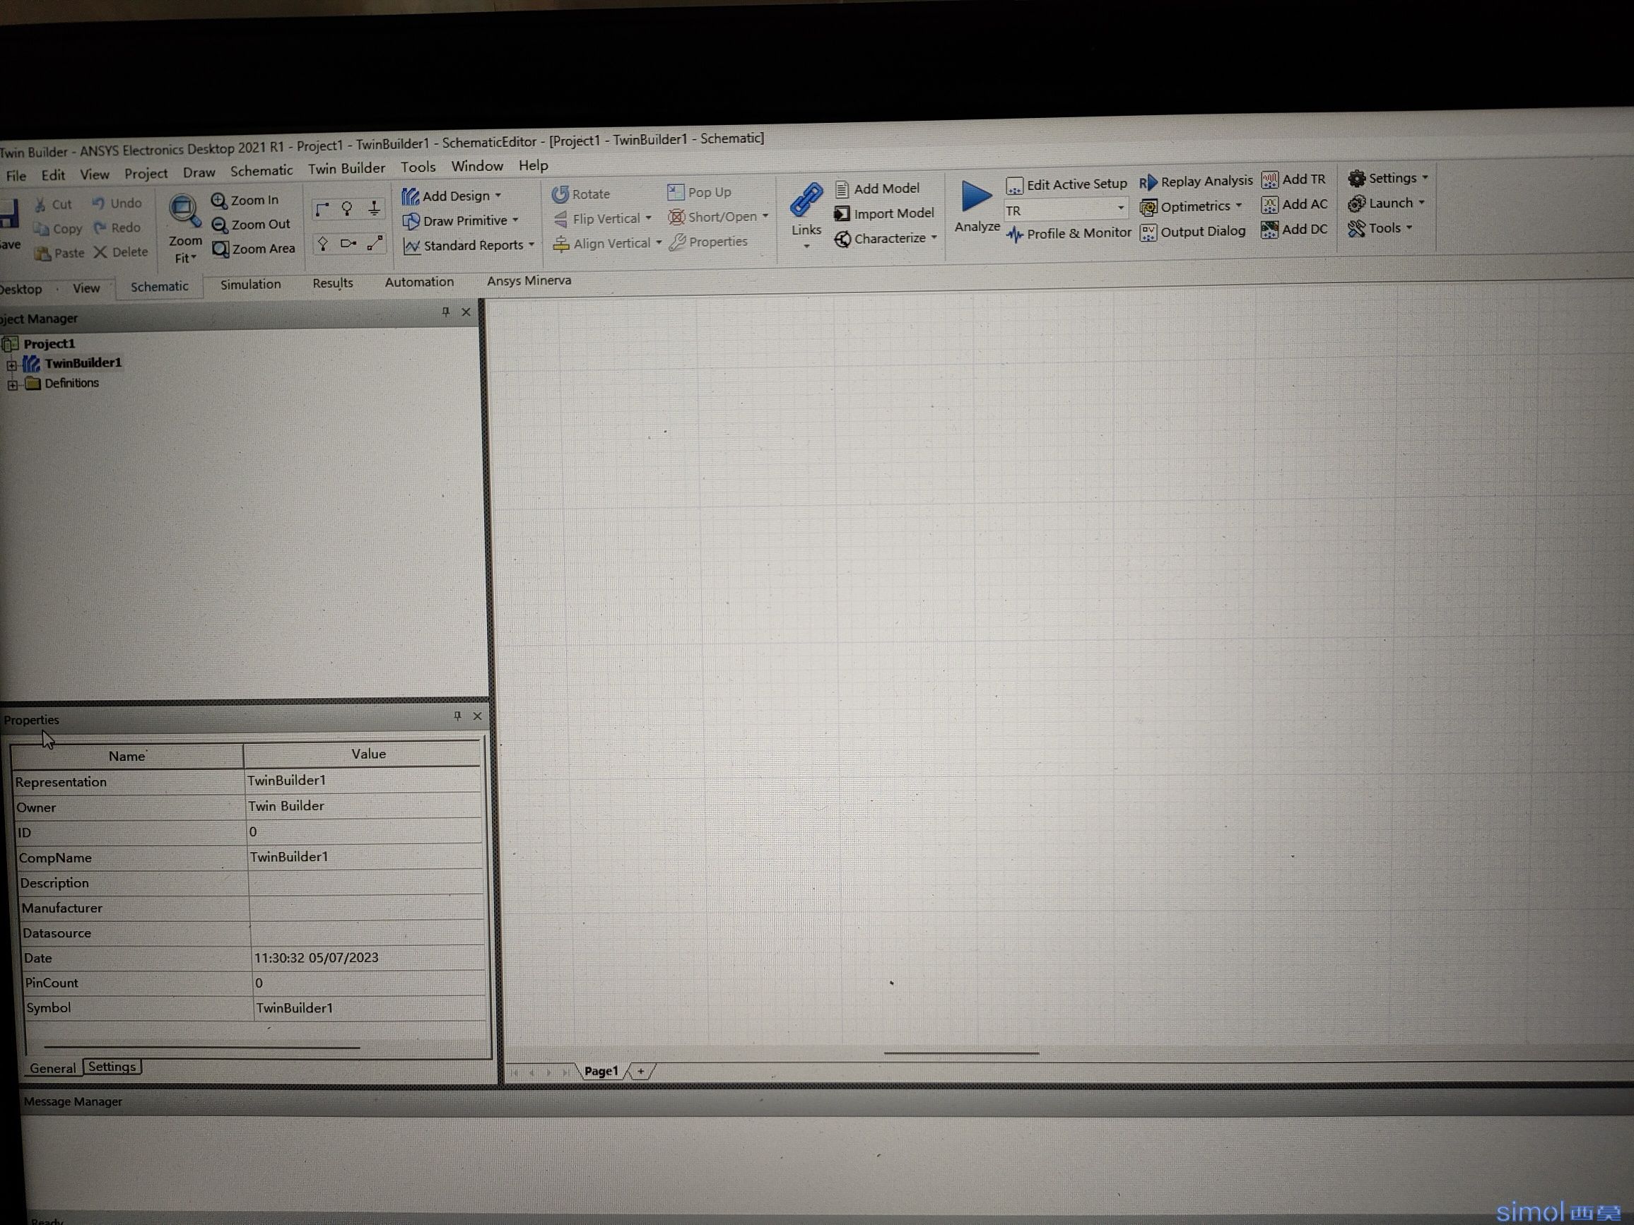The image size is (1634, 1225).
Task: Click Add AC analysis icon
Action: [1269, 205]
